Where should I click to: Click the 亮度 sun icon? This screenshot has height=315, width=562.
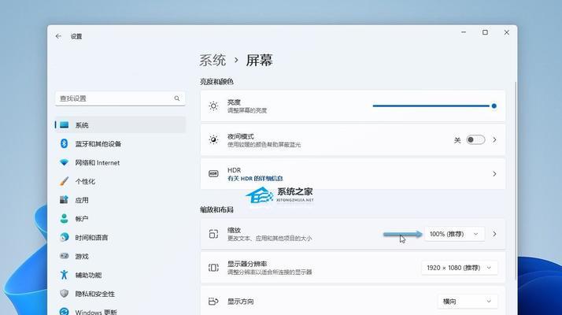pyautogui.click(x=213, y=106)
